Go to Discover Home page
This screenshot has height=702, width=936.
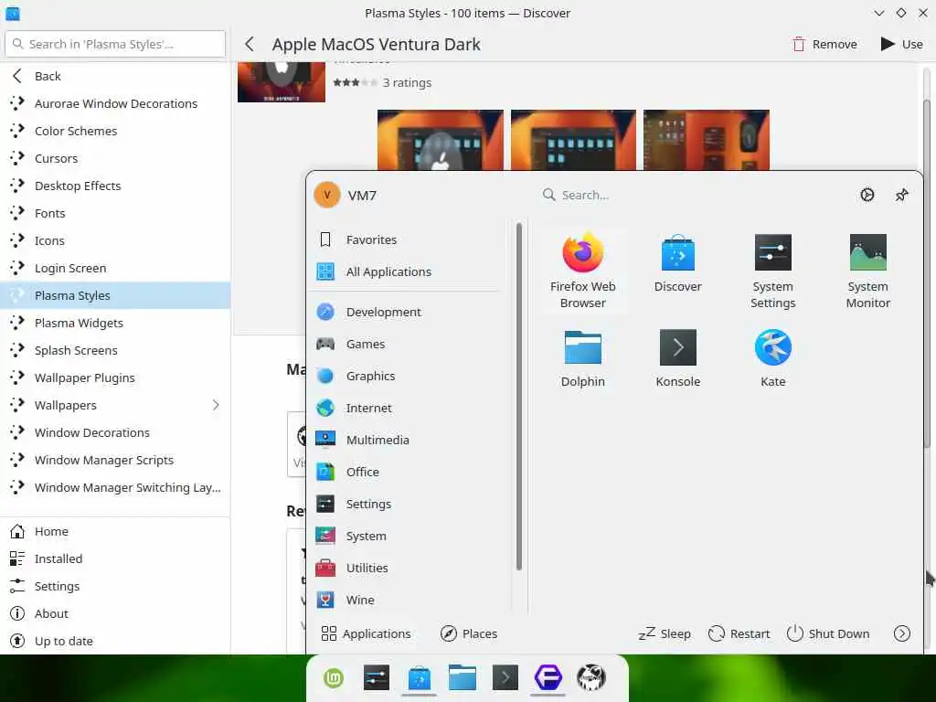point(114,531)
